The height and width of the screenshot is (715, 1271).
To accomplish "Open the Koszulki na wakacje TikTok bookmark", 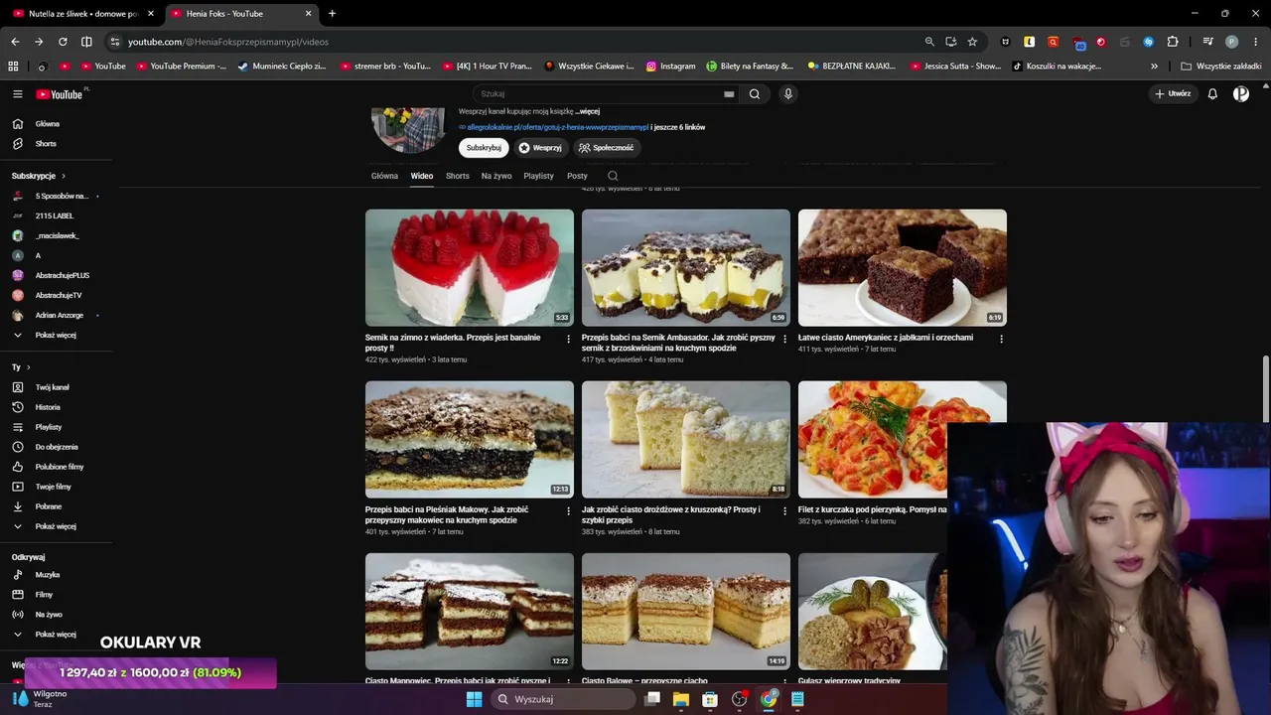I will (x=1057, y=67).
